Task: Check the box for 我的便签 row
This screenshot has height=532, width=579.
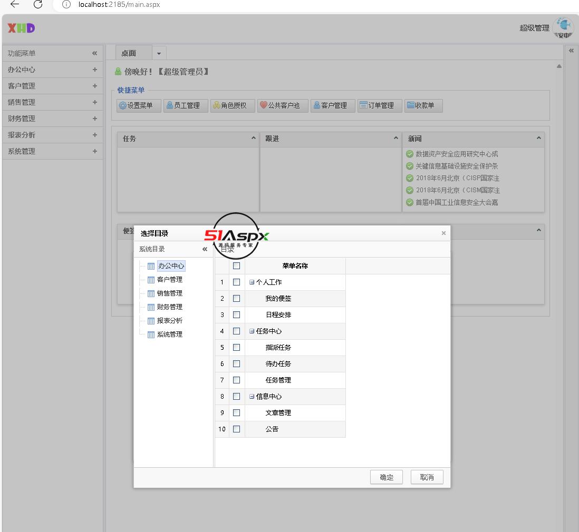Action: 236,299
